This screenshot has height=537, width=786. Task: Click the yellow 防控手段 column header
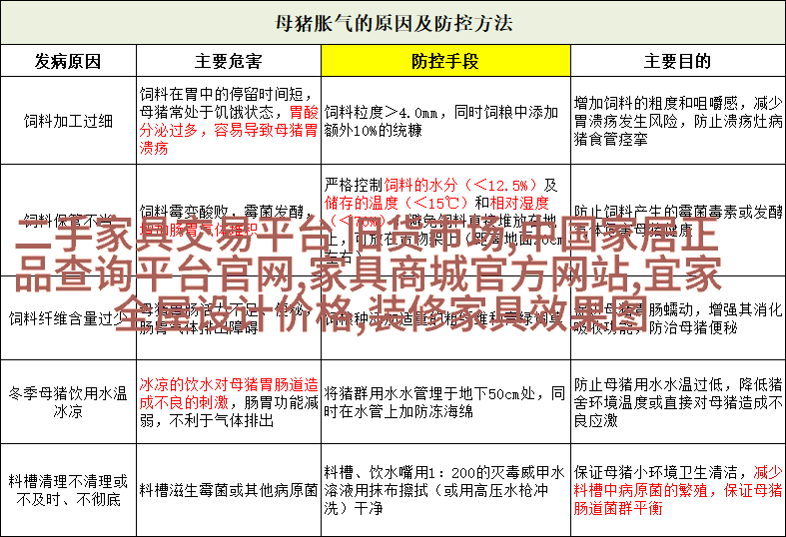[445, 61]
